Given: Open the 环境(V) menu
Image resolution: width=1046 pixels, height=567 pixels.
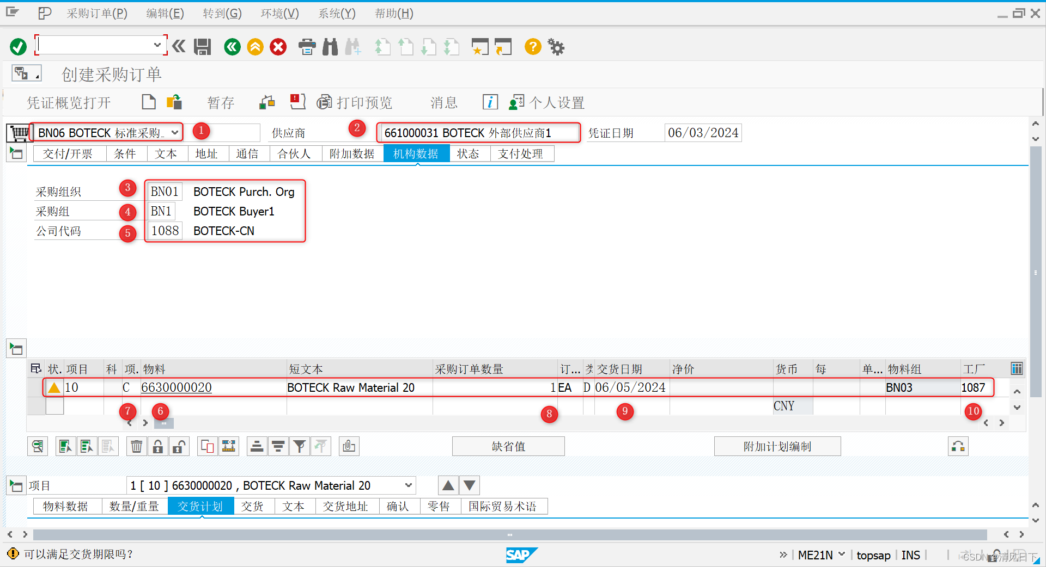Looking at the screenshot, I should (x=279, y=14).
